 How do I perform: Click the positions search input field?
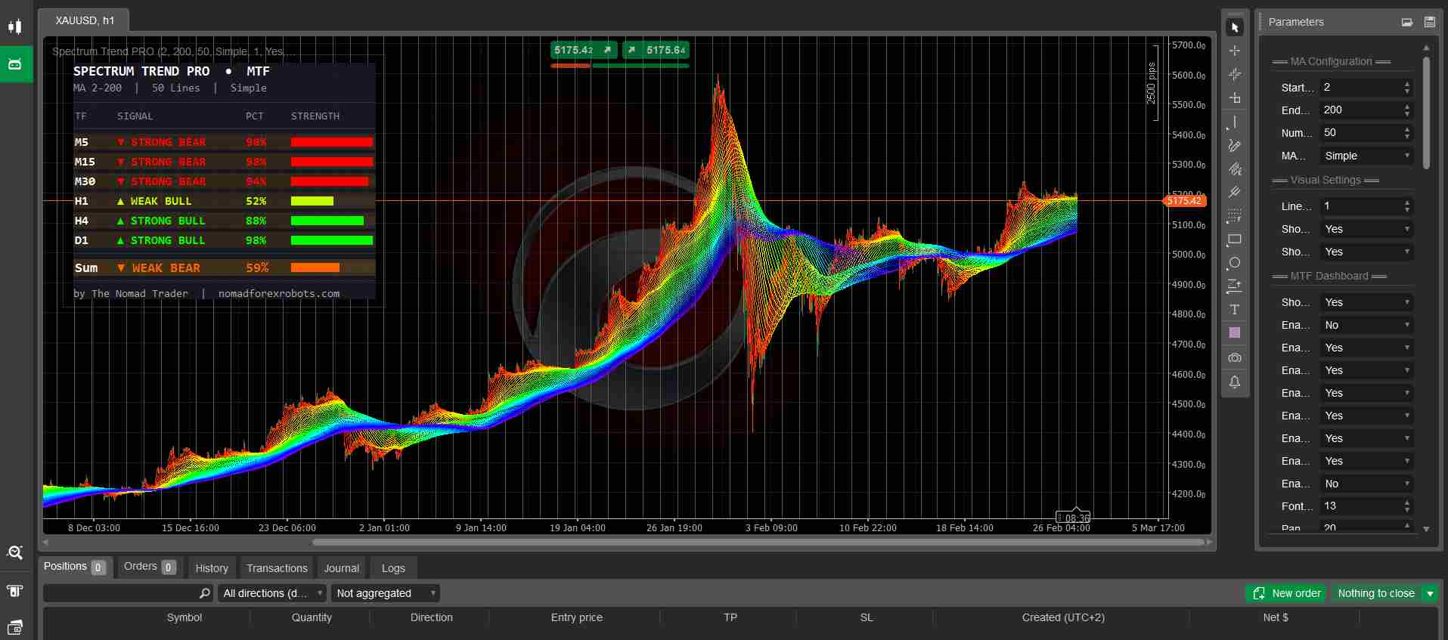click(x=127, y=593)
